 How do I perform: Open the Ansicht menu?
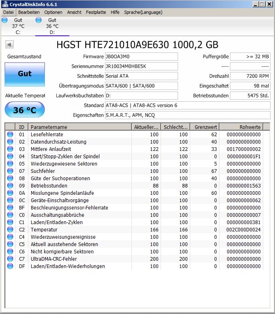tap(74, 12)
